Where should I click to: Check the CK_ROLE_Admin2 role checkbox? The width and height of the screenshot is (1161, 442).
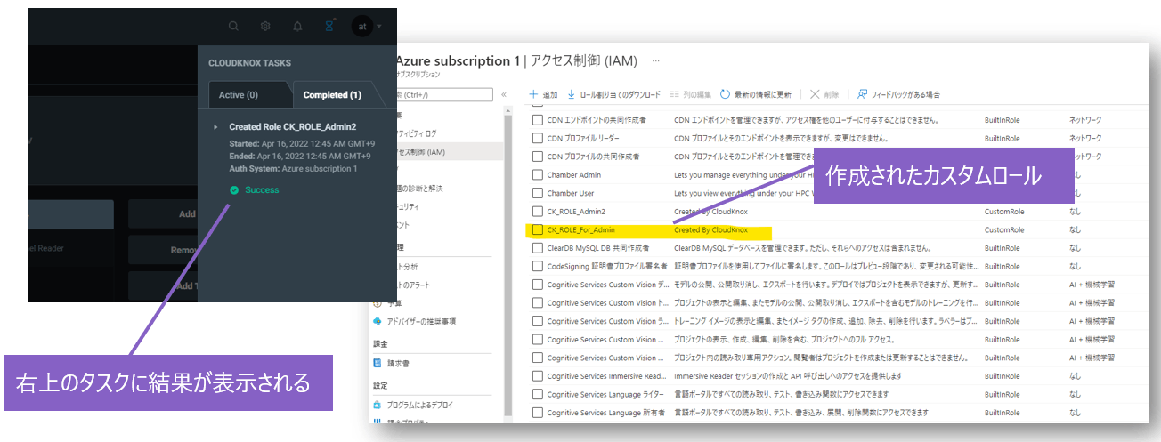click(537, 211)
